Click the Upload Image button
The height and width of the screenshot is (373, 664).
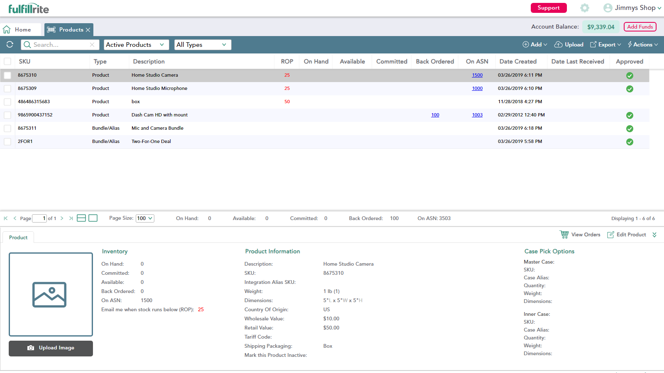(51, 348)
